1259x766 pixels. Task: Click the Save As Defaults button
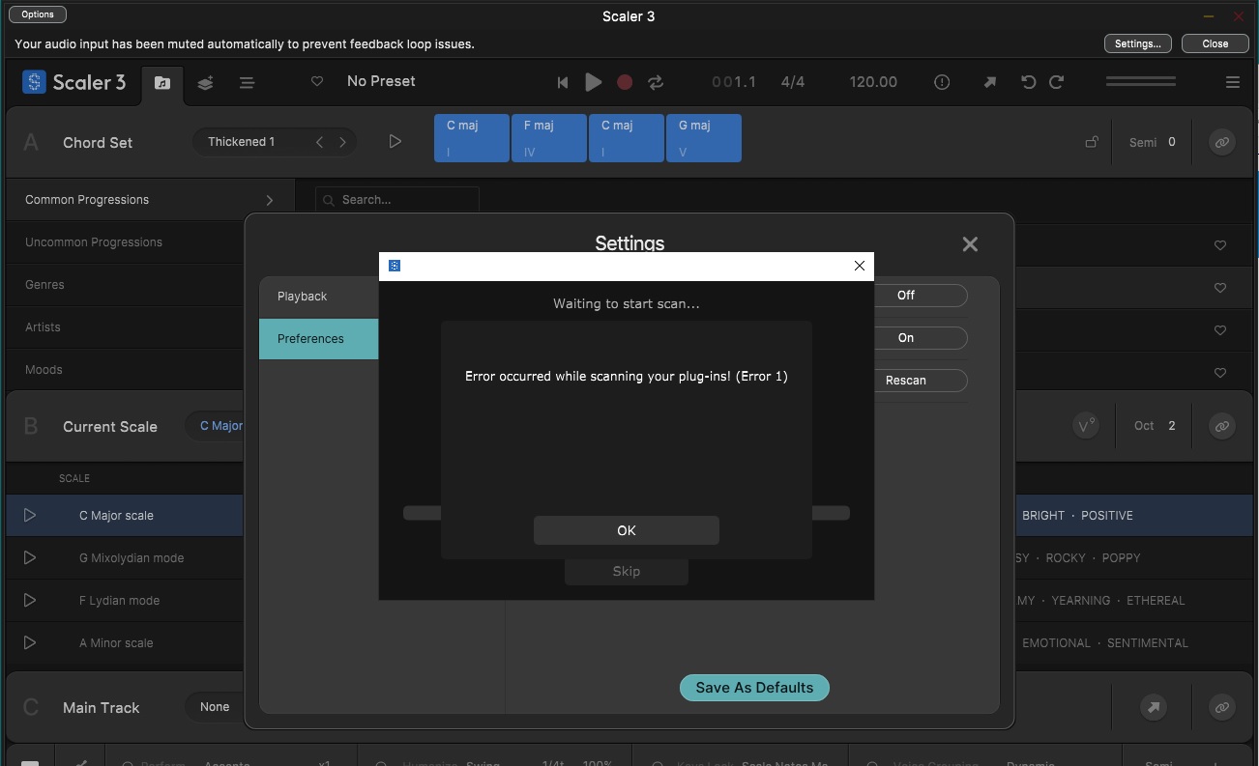(754, 688)
